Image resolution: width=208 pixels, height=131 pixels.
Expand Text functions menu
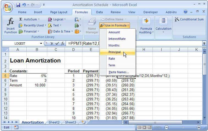coord(55,25)
